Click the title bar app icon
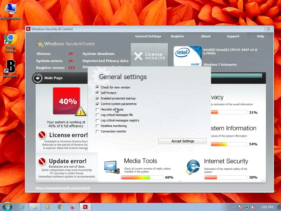The width and height of the screenshot is (281, 211). tap(28, 29)
